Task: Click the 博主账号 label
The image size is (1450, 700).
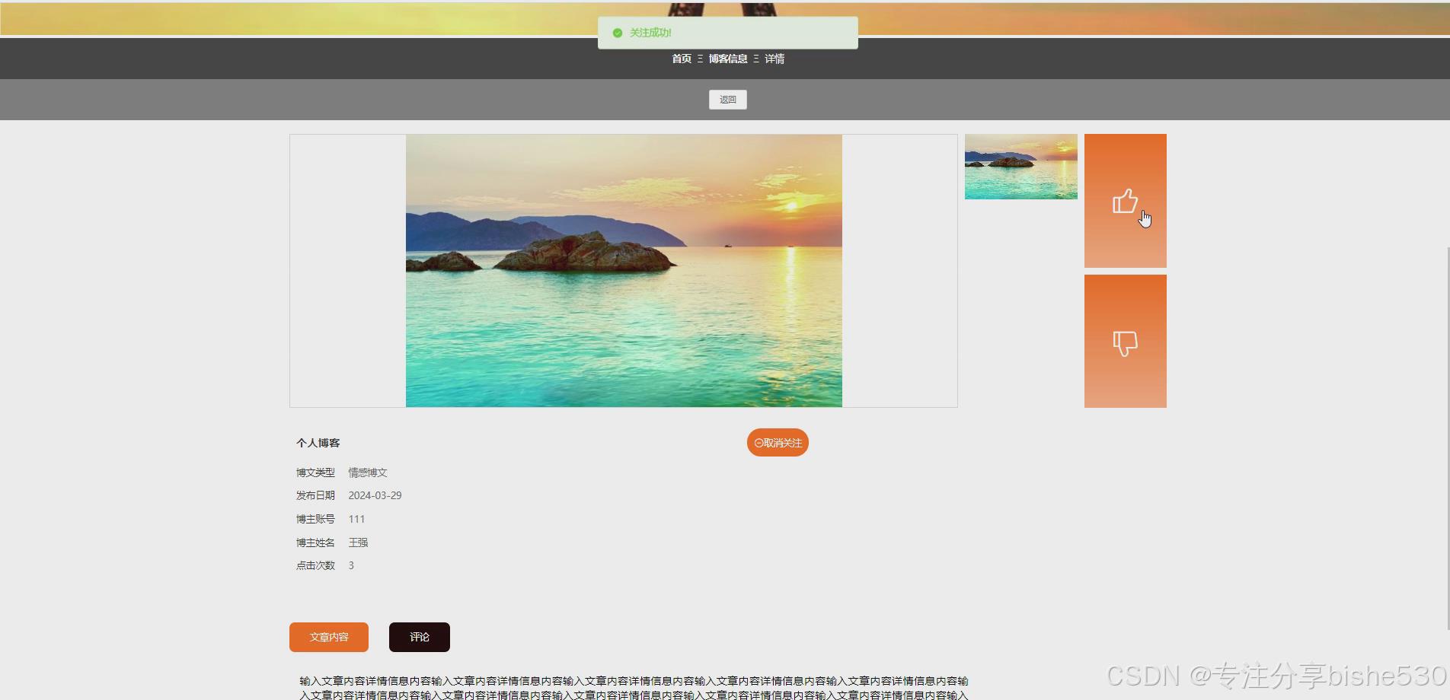Action: click(315, 519)
